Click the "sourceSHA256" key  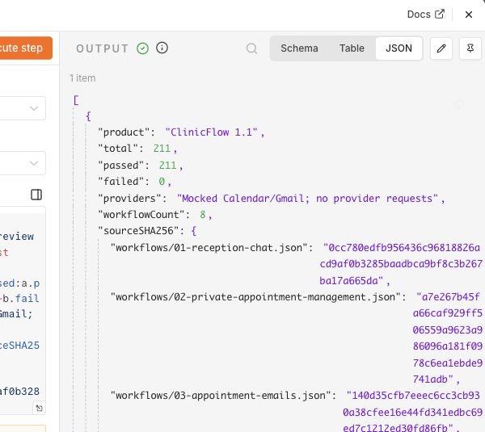[138, 231]
